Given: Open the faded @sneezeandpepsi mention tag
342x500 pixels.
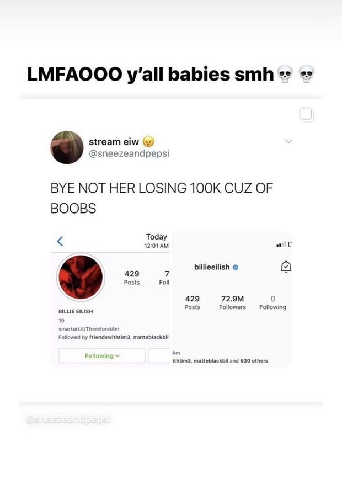Looking at the screenshot, I should (x=68, y=420).
